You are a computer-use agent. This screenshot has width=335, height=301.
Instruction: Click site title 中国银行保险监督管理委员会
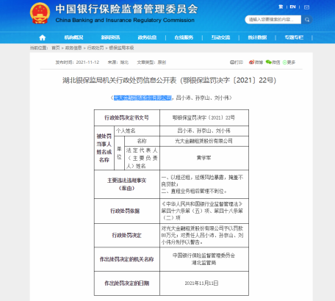[x=126, y=10]
